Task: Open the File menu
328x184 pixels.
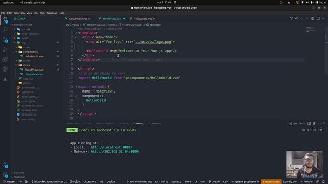Action: click(3, 13)
